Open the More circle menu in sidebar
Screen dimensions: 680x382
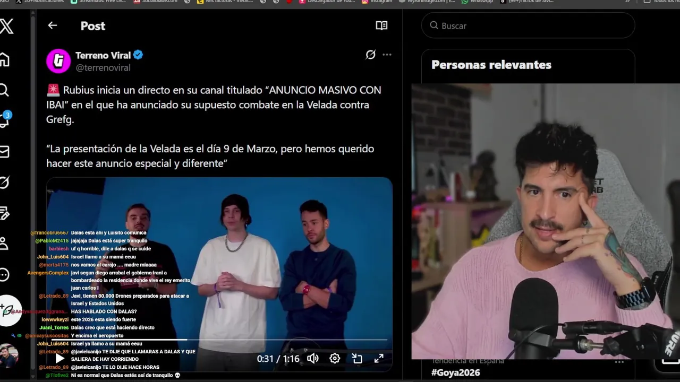(4, 274)
